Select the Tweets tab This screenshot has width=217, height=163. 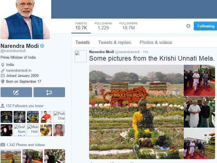coord(82,42)
